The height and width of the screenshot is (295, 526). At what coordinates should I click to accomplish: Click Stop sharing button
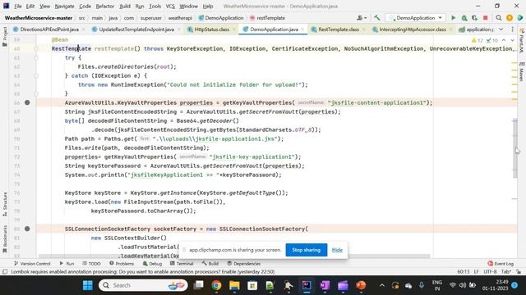coord(307,250)
